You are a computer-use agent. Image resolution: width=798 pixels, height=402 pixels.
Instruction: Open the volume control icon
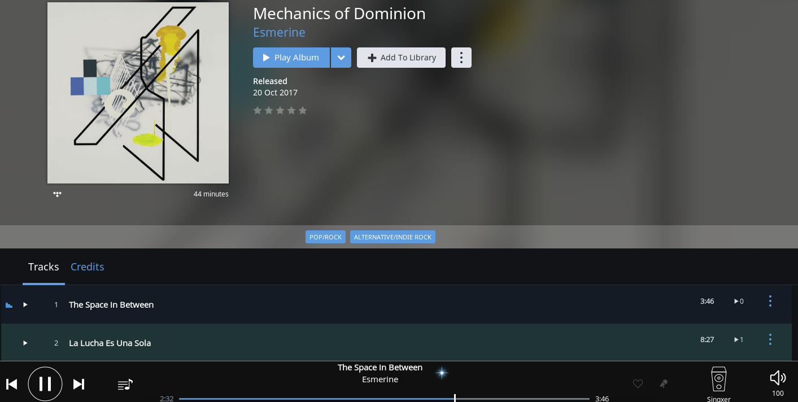point(778,378)
